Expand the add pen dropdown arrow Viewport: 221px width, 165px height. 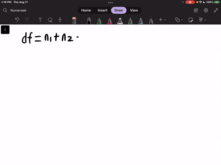pyautogui.click(x=165, y=20)
